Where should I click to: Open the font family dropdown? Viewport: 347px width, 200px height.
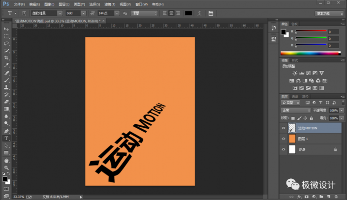pos(60,13)
